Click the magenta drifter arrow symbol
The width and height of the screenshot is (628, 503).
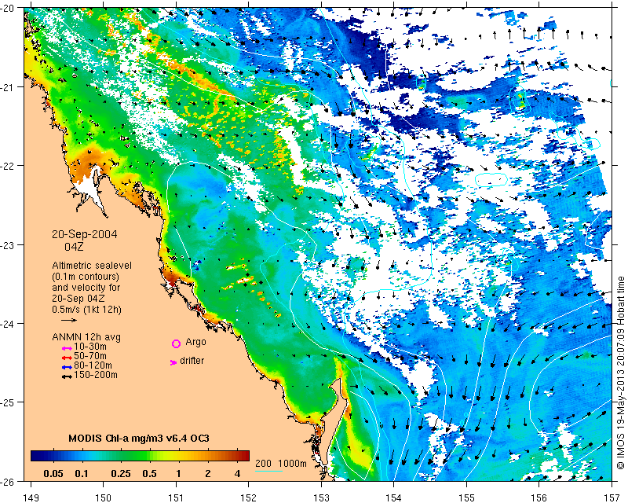coord(173,362)
